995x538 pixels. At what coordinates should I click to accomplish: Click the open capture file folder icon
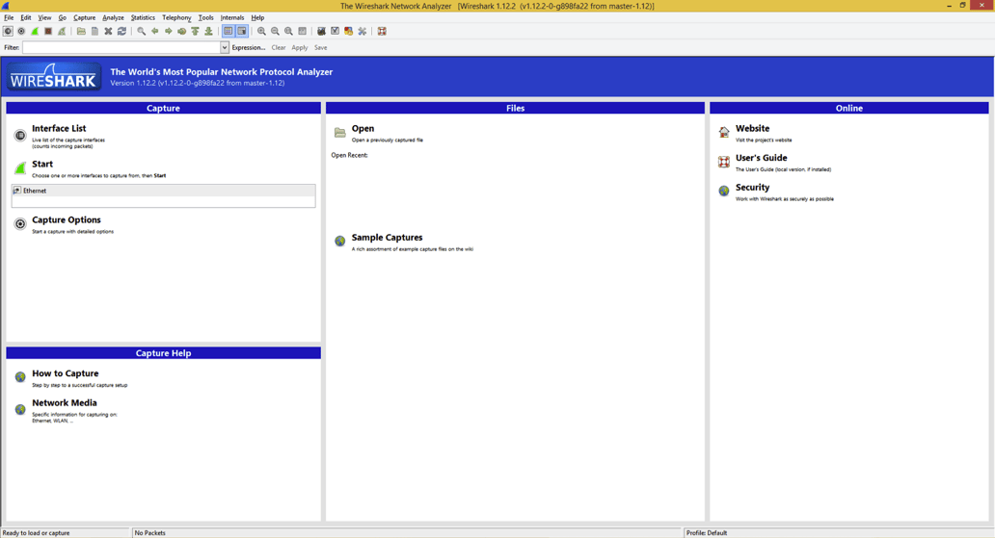pos(81,31)
